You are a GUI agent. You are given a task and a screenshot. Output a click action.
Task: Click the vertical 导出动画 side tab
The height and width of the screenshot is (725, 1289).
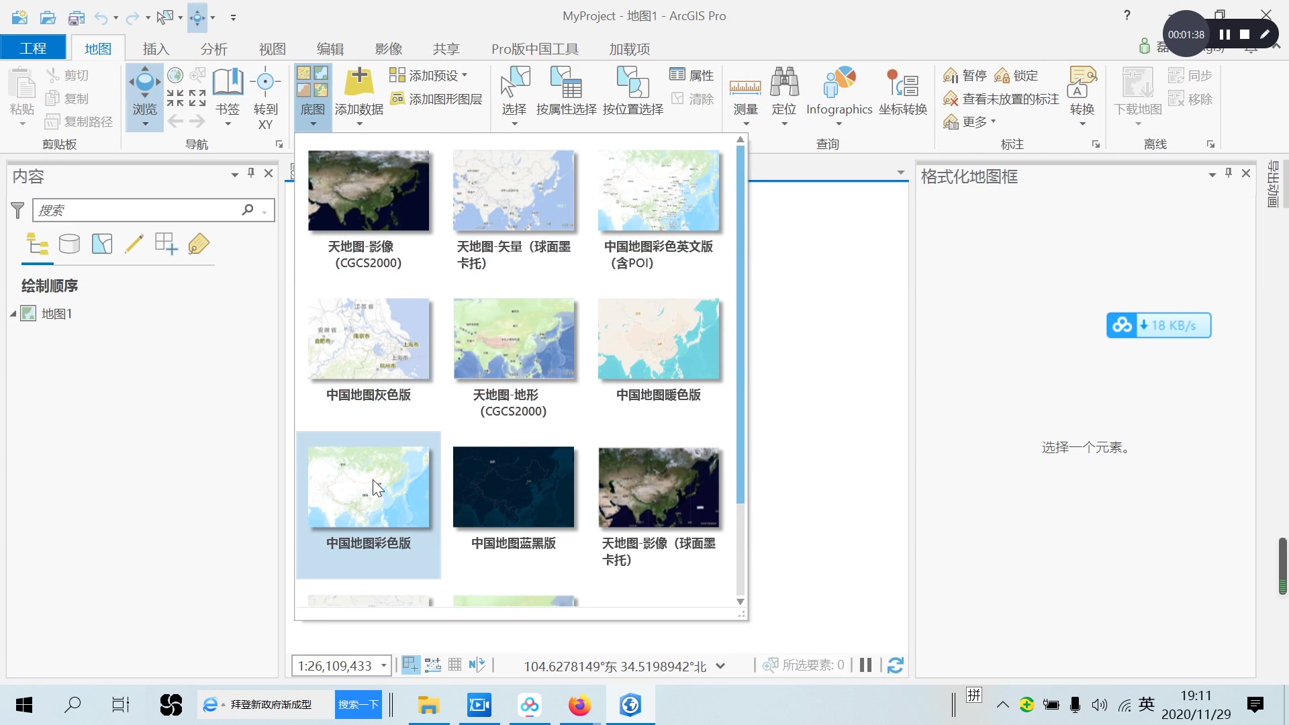(x=1272, y=184)
